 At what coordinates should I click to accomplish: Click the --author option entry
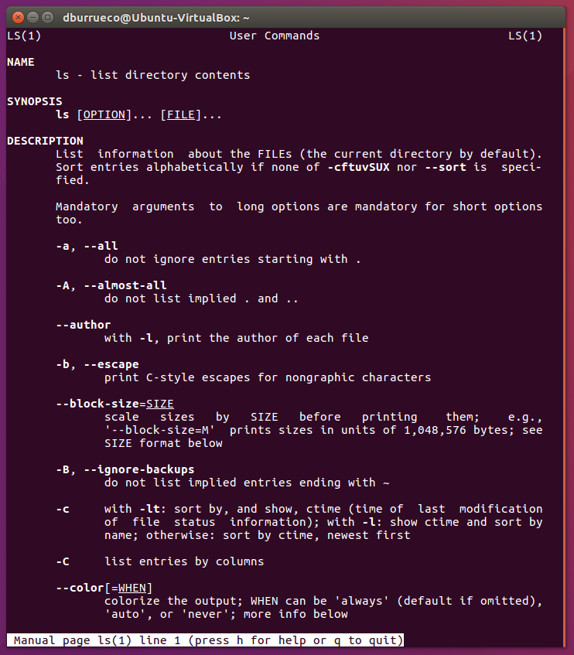84,325
